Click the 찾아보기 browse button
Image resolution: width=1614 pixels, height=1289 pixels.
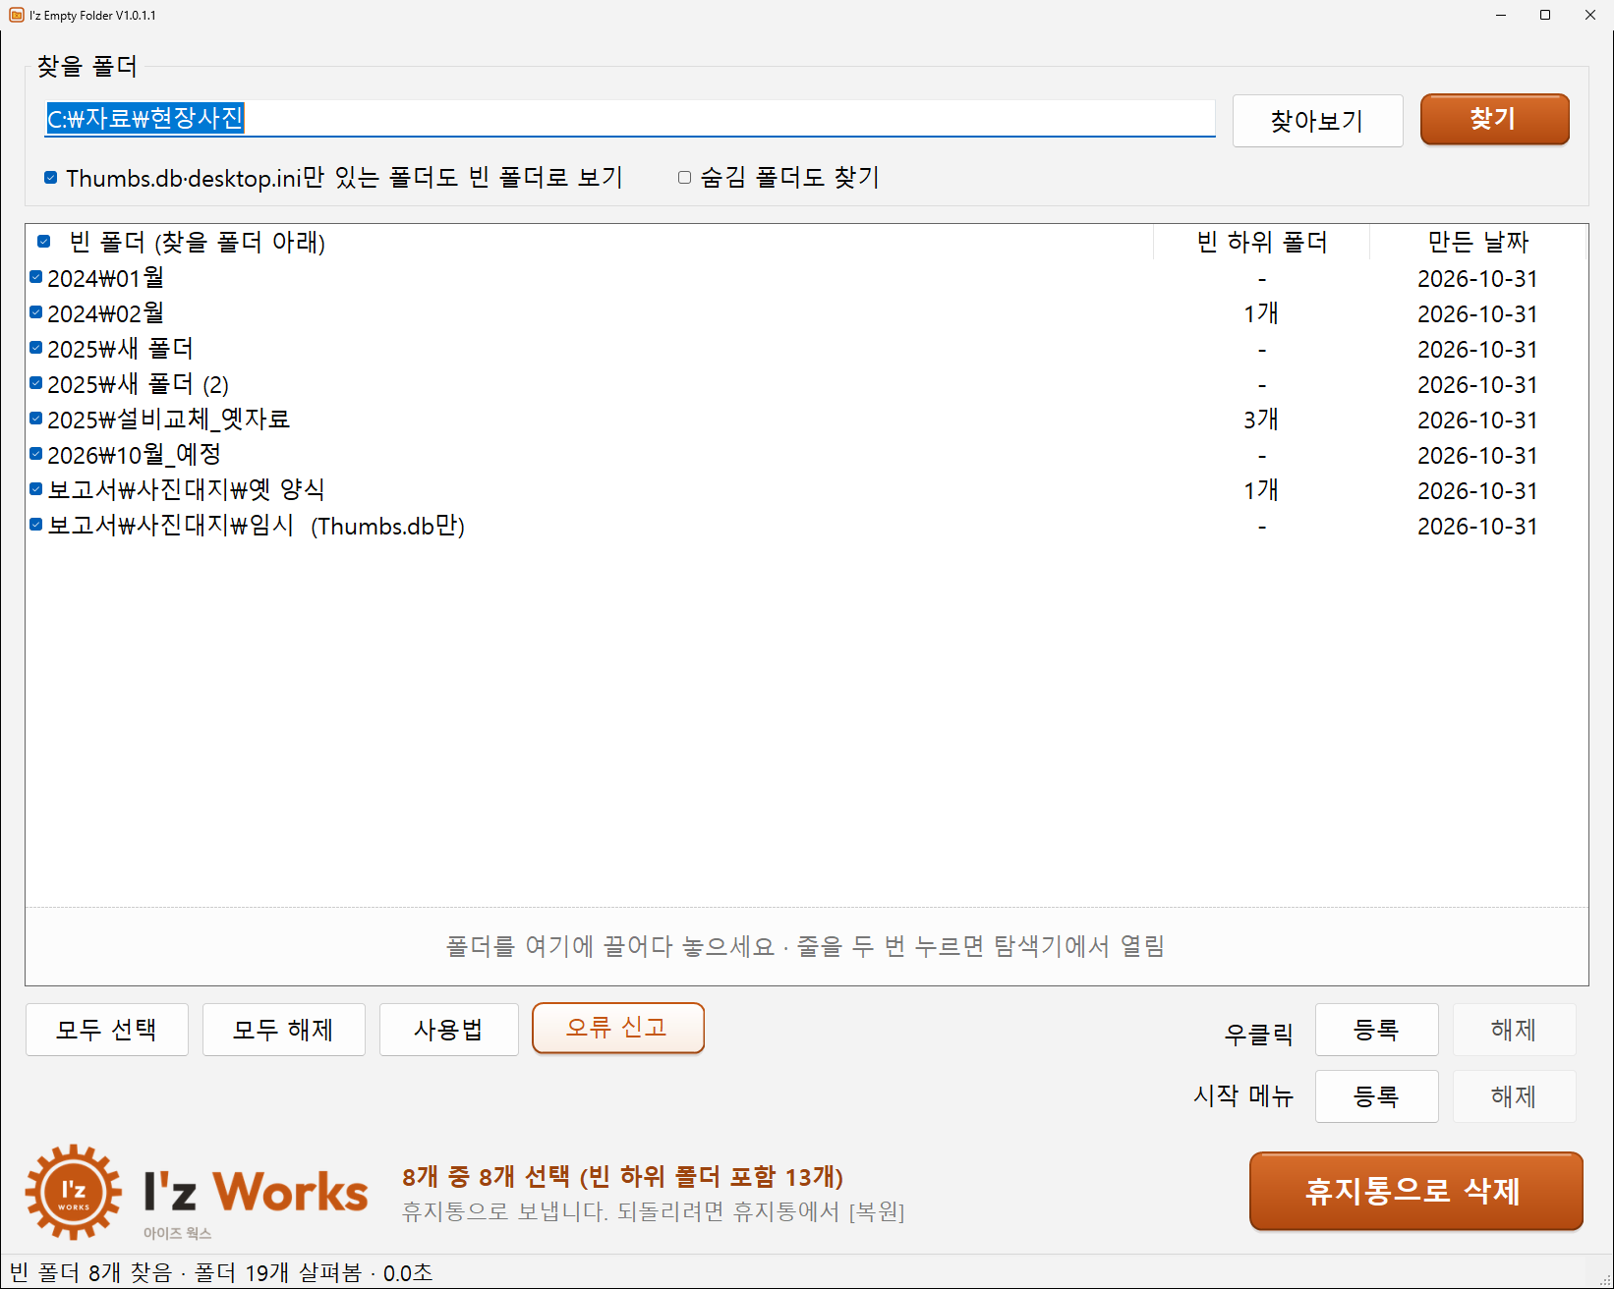coord(1317,121)
